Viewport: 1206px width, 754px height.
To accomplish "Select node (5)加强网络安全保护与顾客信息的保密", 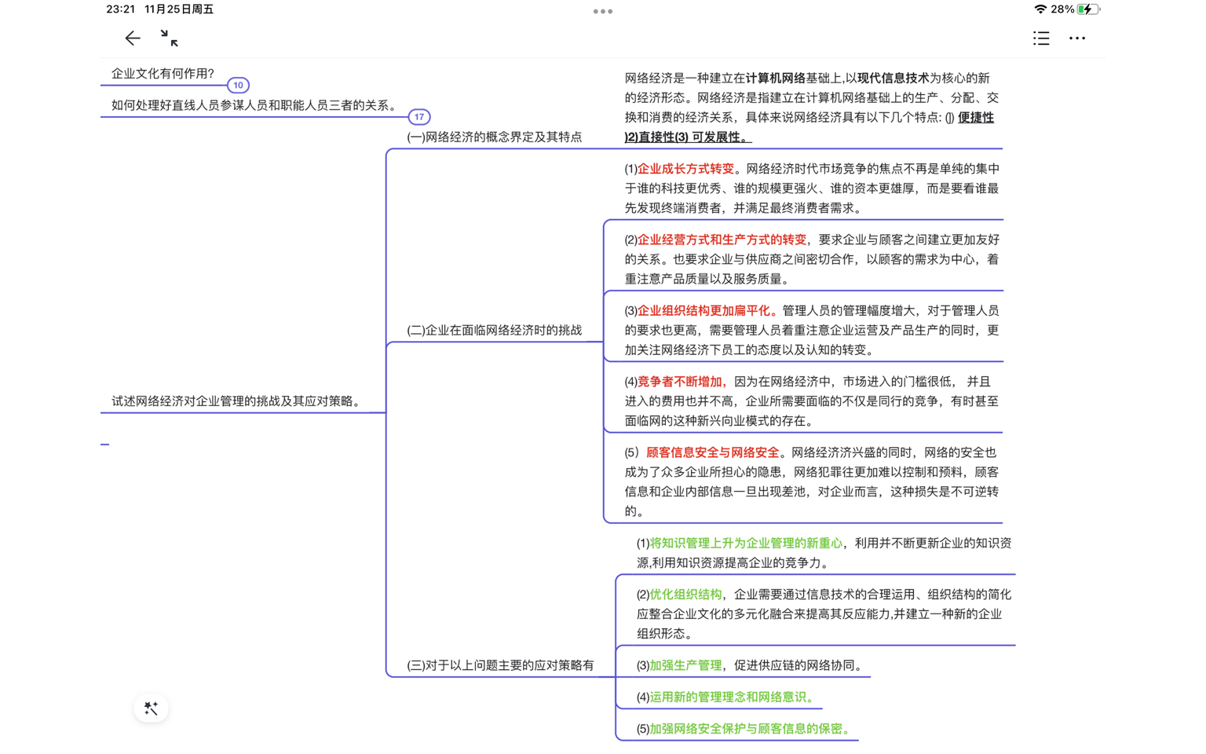I will point(745,729).
